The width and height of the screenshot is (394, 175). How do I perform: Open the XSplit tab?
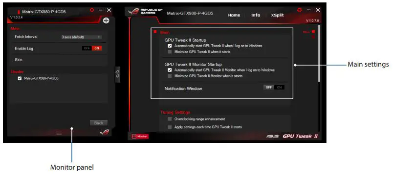pyautogui.click(x=277, y=15)
